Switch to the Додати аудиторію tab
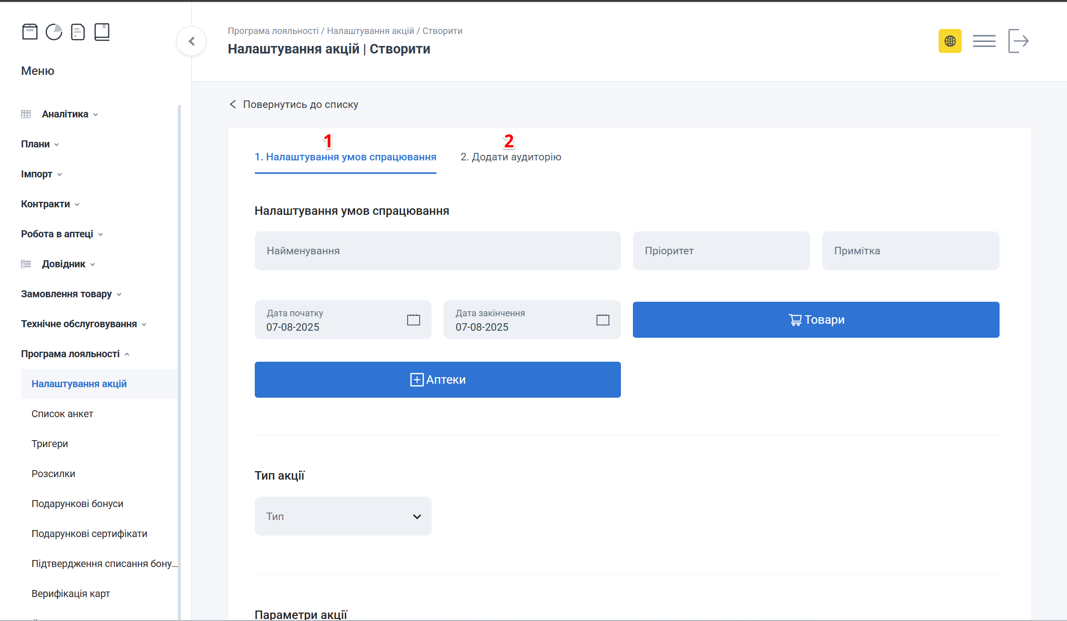The height and width of the screenshot is (621, 1067). tap(511, 156)
